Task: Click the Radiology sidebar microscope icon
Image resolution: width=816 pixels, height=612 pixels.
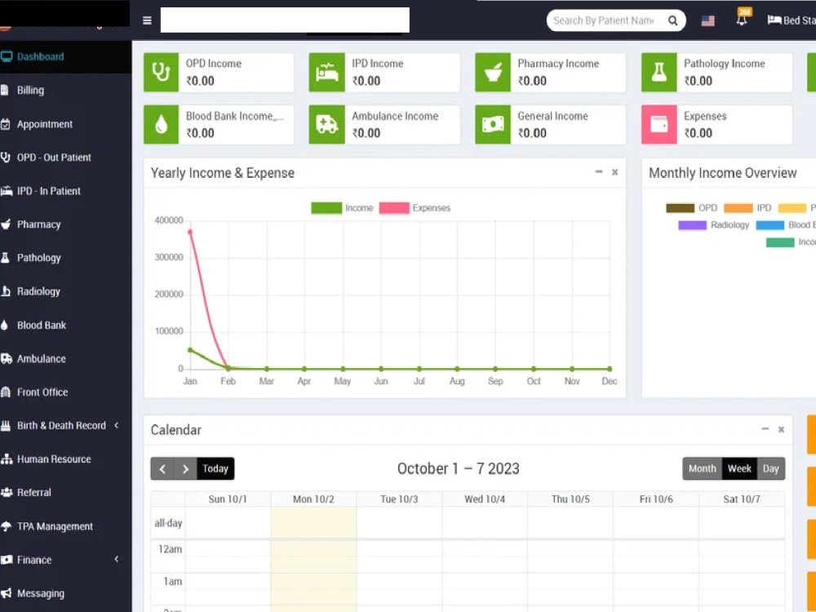Action: tap(6, 291)
